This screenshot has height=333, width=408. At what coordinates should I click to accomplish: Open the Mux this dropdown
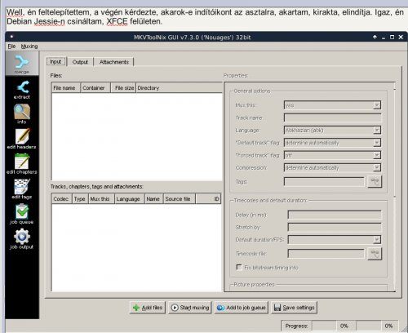coord(332,105)
